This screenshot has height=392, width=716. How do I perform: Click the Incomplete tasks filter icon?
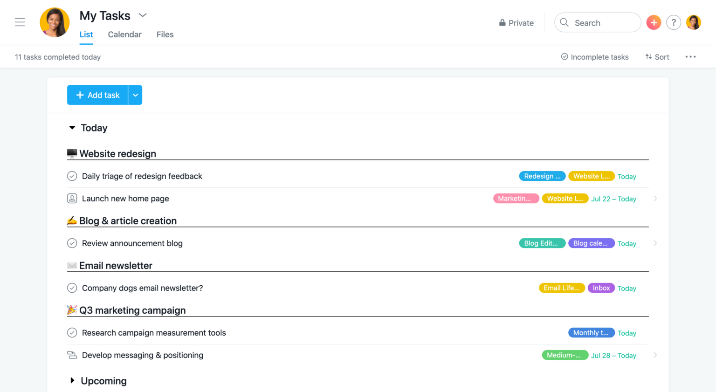click(x=564, y=56)
